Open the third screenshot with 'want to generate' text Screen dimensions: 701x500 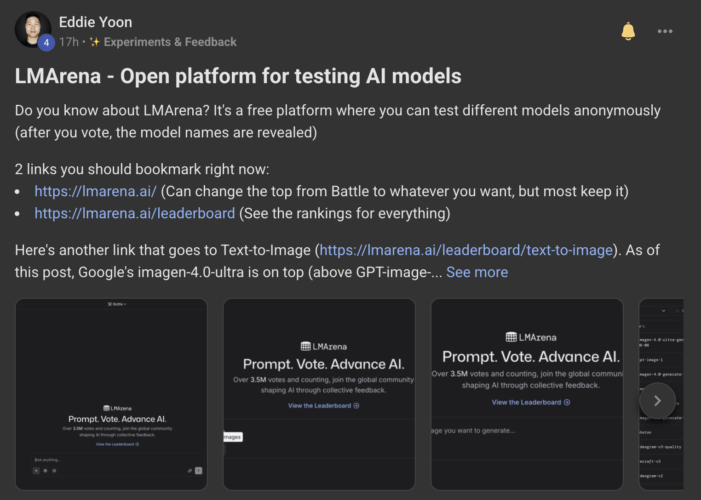[527, 394]
